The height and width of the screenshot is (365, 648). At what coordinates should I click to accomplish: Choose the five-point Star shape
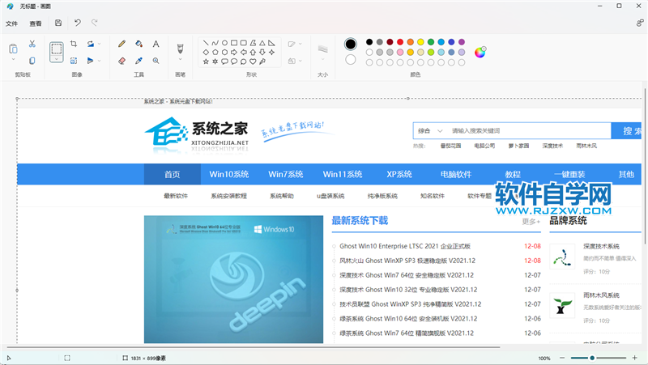206,62
